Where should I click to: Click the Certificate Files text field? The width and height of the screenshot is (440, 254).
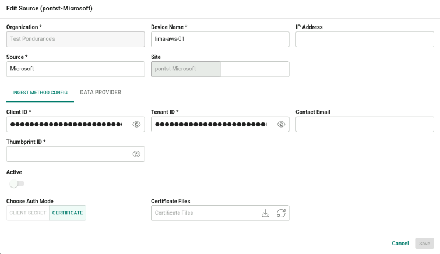pyautogui.click(x=205, y=213)
